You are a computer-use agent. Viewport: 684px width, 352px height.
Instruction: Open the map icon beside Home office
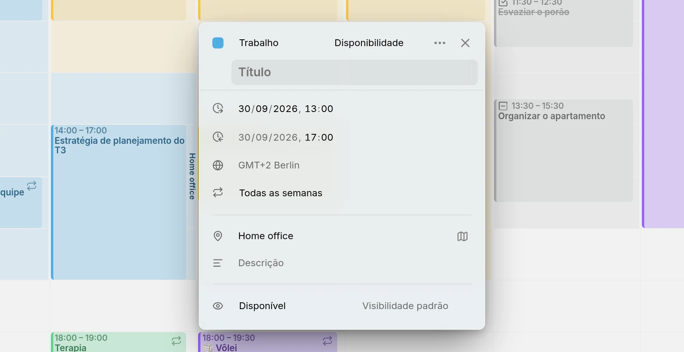coord(462,236)
